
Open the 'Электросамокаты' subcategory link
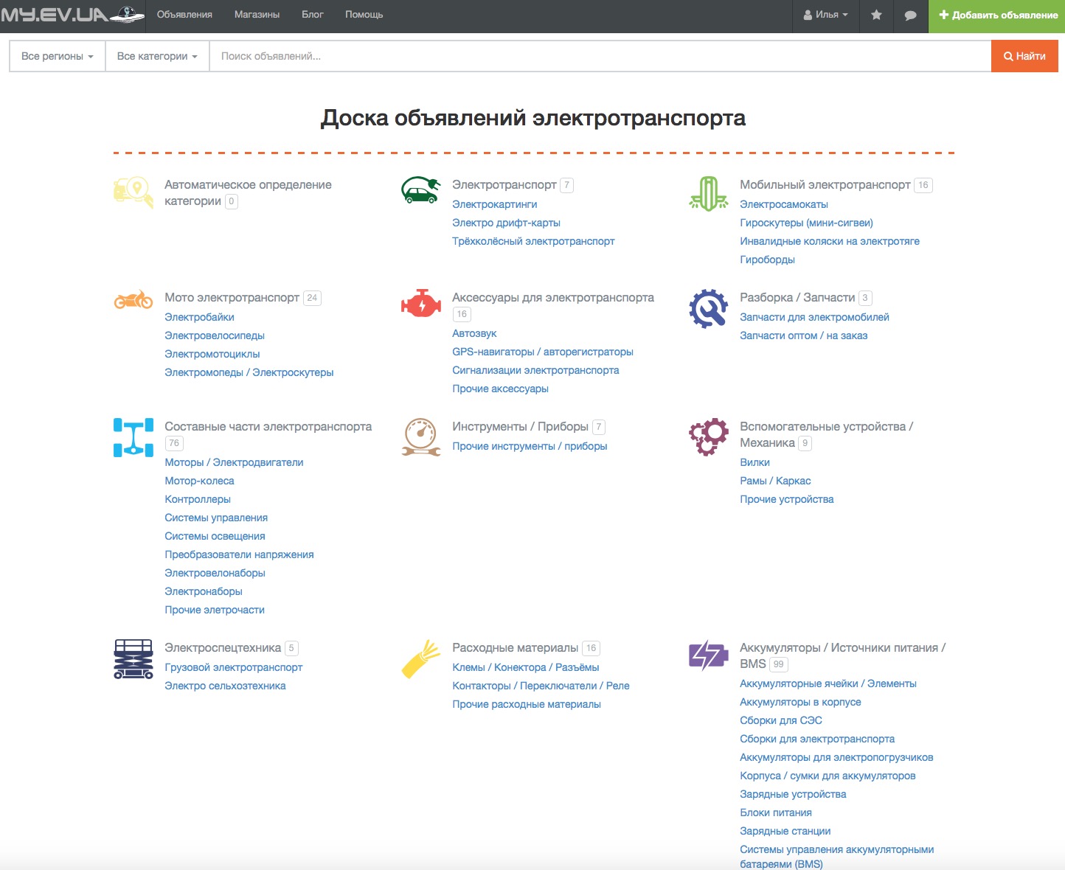(x=783, y=204)
